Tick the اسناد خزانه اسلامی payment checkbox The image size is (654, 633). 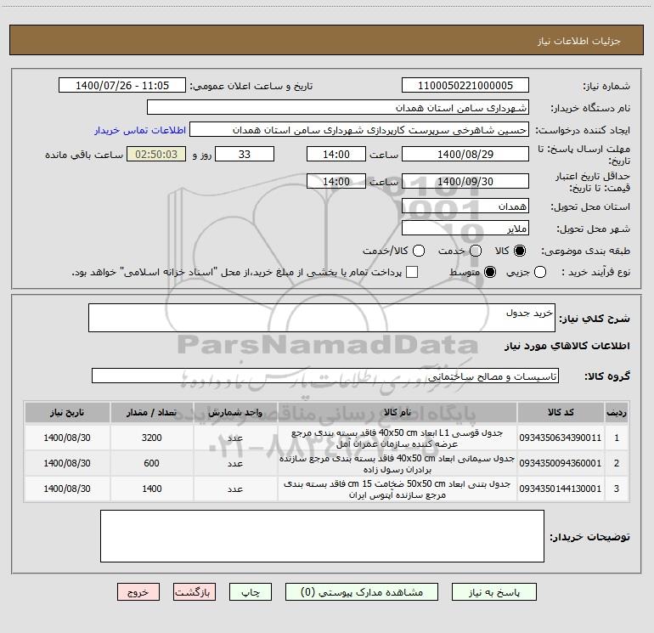pyautogui.click(x=412, y=272)
